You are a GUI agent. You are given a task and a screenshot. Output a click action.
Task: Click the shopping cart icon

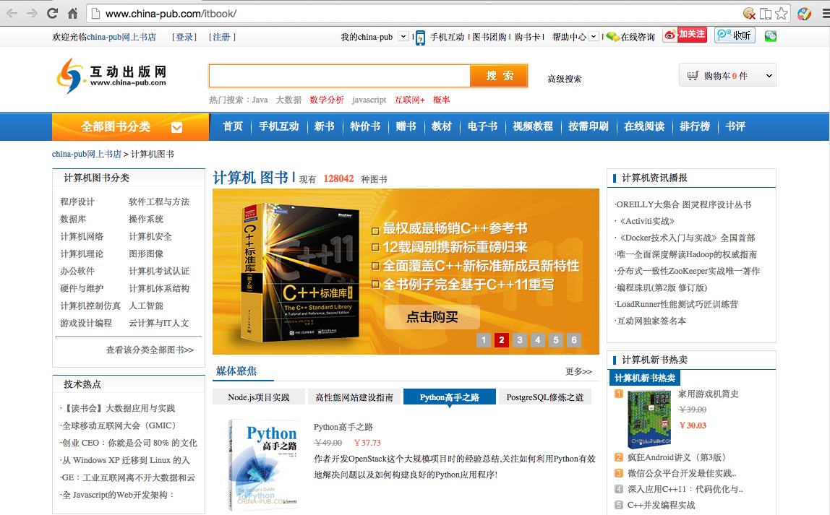point(693,76)
